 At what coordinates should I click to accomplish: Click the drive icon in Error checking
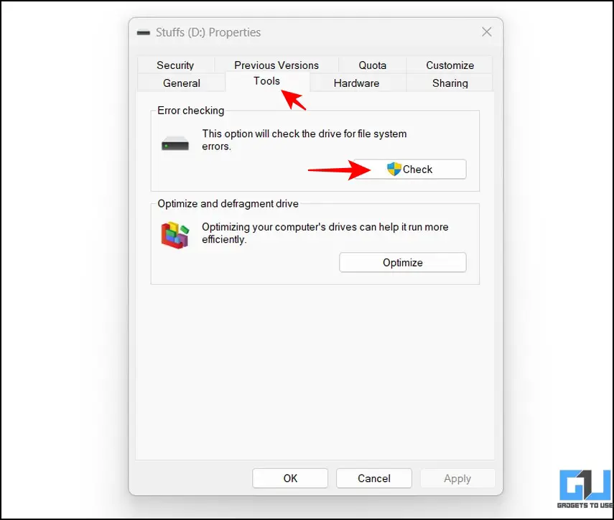click(x=175, y=144)
